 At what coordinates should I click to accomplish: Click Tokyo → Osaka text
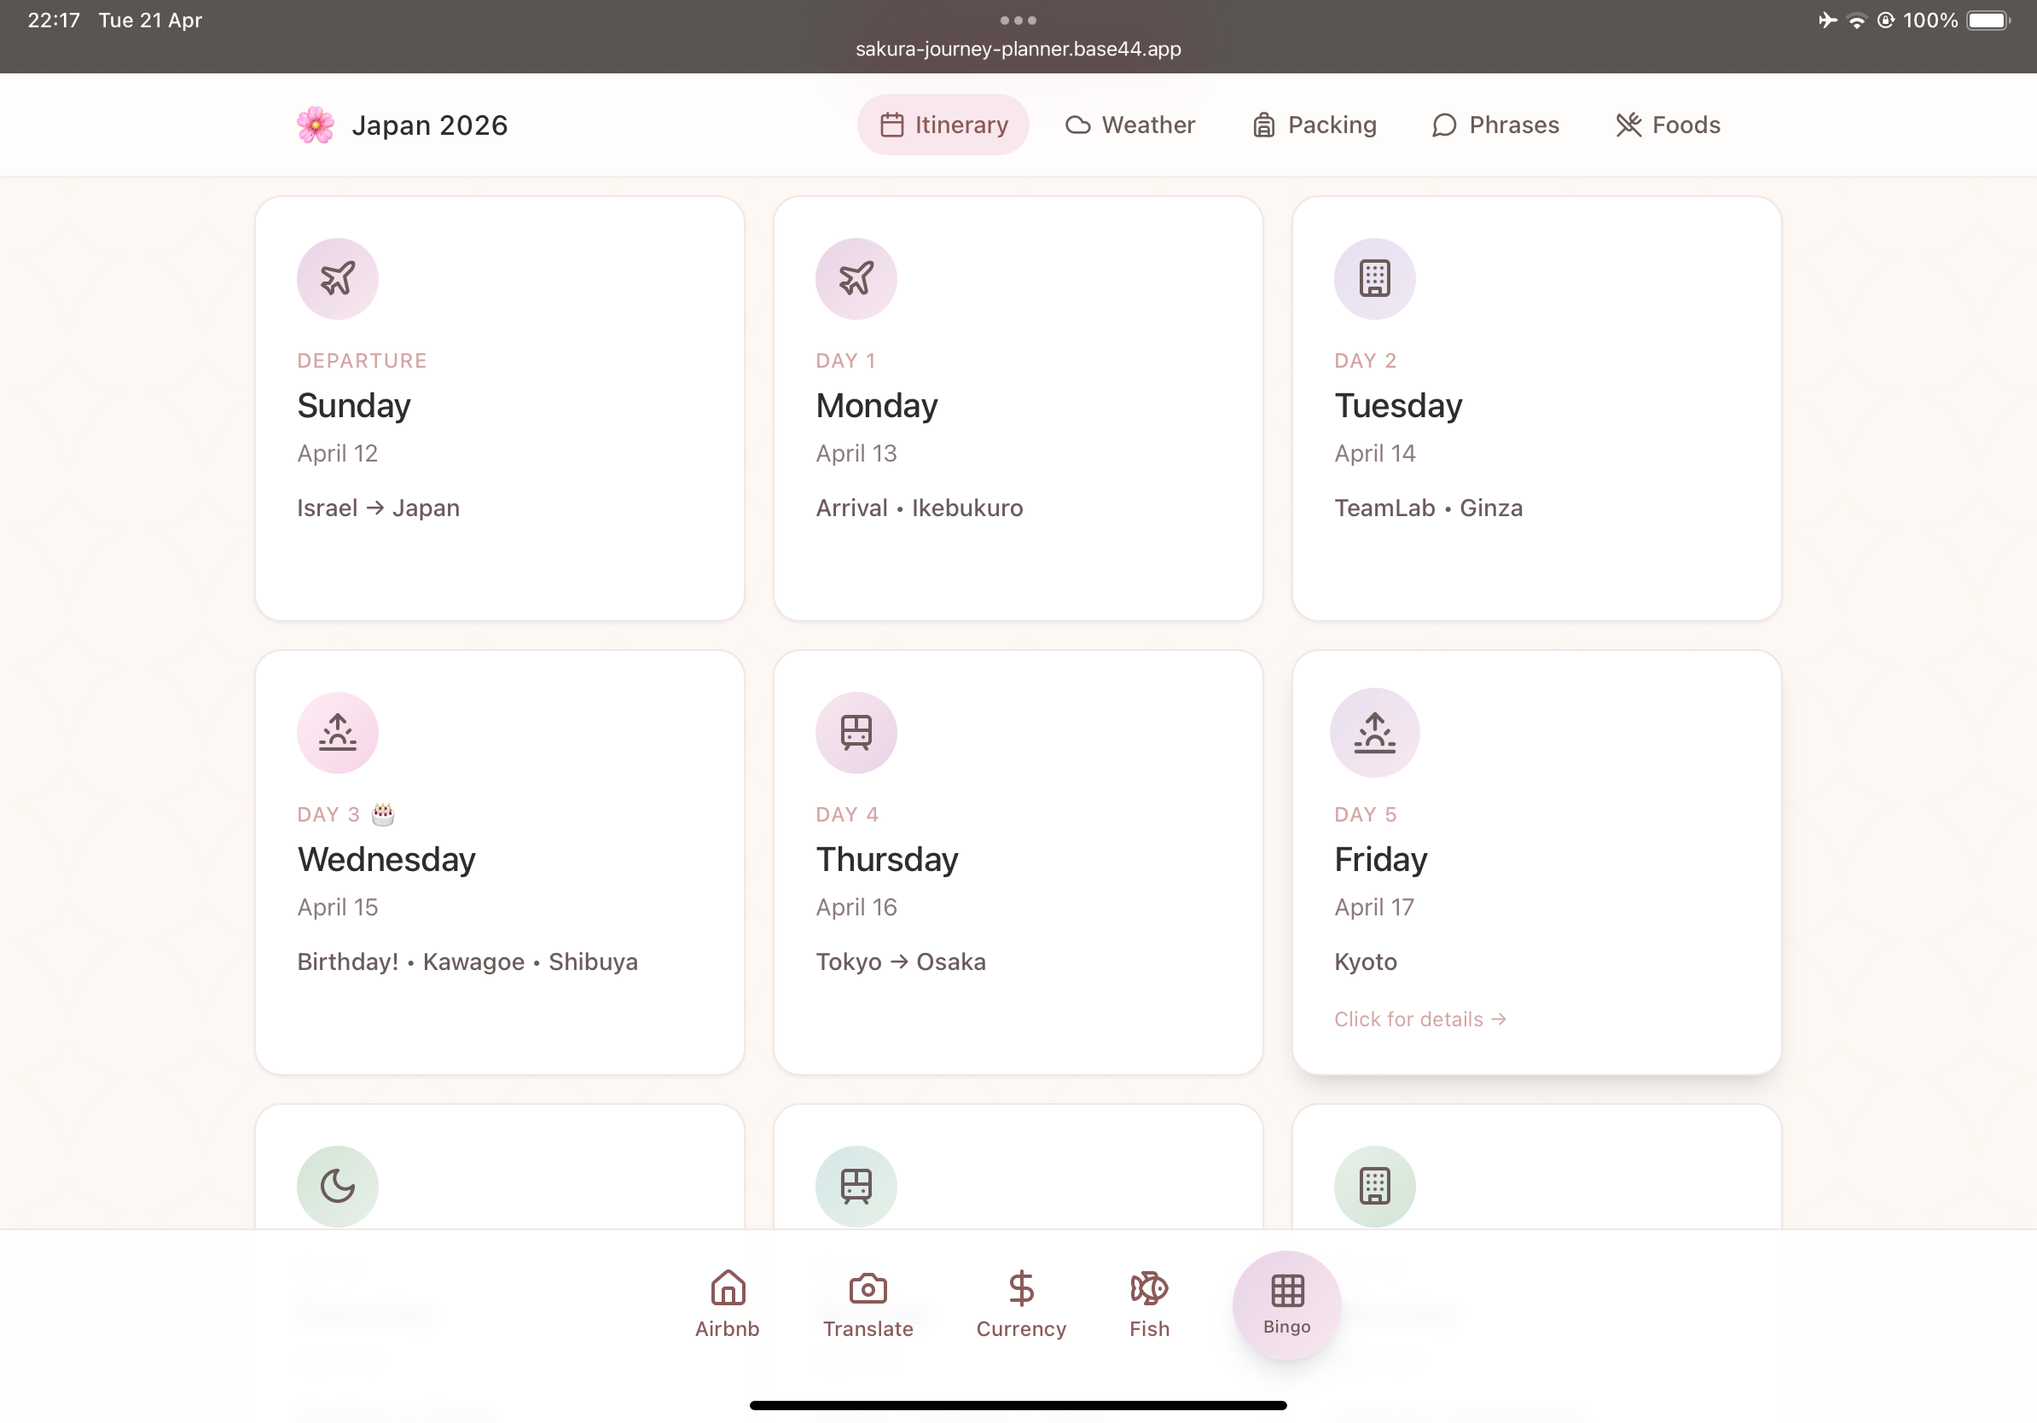tap(901, 961)
